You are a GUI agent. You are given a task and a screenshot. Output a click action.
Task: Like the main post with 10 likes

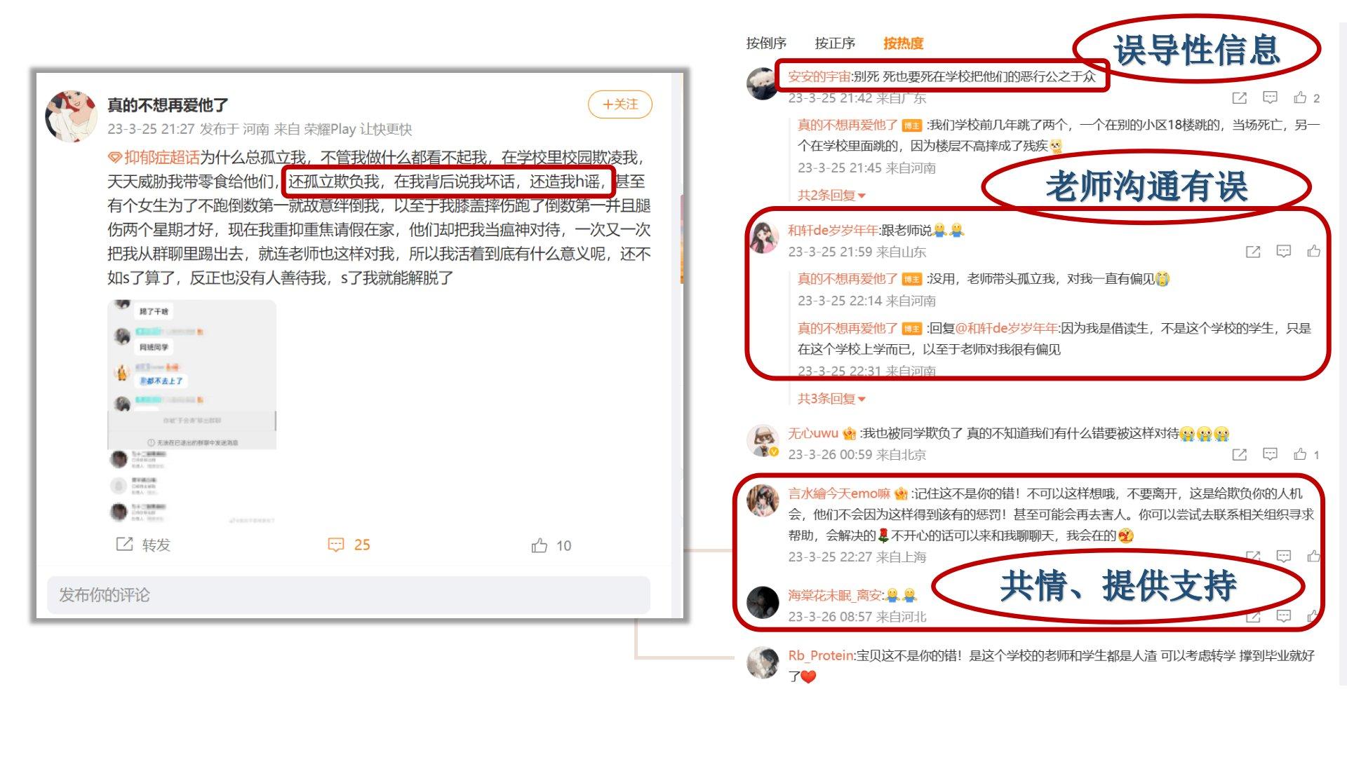[551, 545]
